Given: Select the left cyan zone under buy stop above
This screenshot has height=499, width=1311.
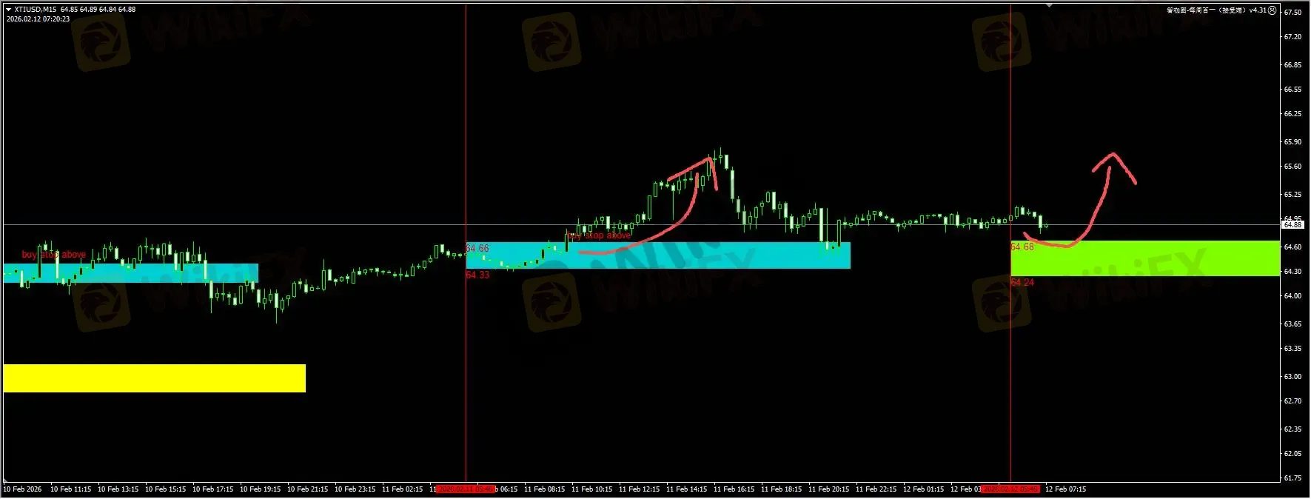Looking at the screenshot, I should tap(131, 273).
